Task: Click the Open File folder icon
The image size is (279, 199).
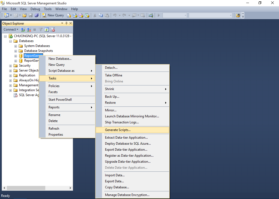Action: (x=25, y=15)
